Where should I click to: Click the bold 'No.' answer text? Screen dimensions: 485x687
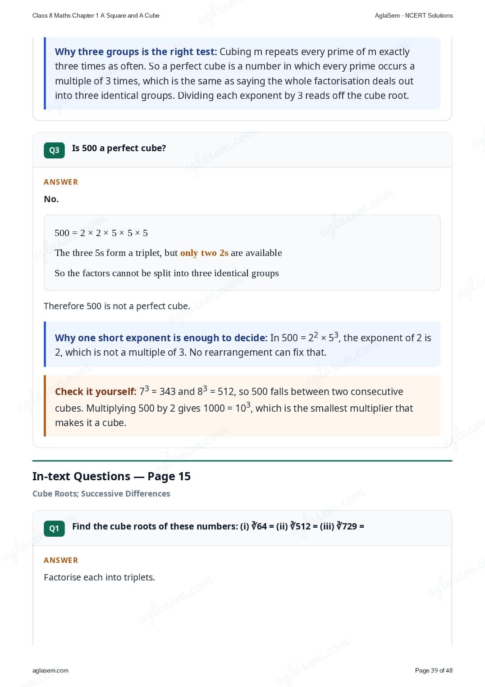(51, 199)
